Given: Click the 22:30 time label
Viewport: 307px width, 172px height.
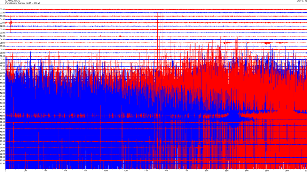Looking at the screenshot, I should [2, 157].
